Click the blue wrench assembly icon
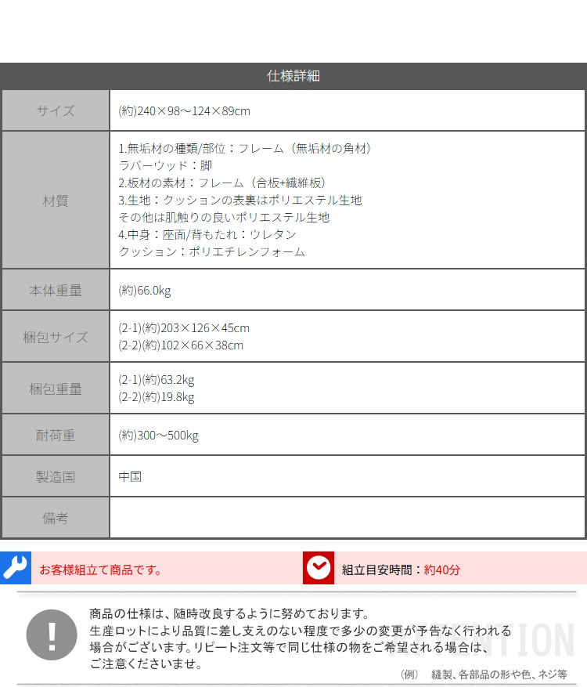This screenshot has height=687, width=587. click(x=15, y=568)
